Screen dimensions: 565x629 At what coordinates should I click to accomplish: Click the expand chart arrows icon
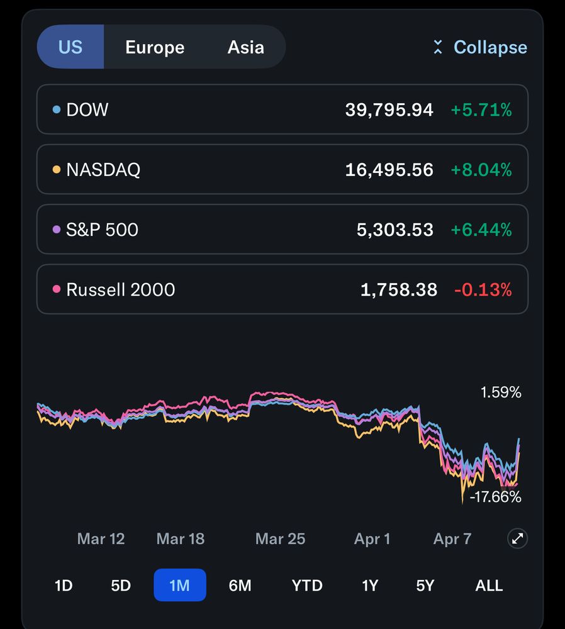(x=517, y=538)
